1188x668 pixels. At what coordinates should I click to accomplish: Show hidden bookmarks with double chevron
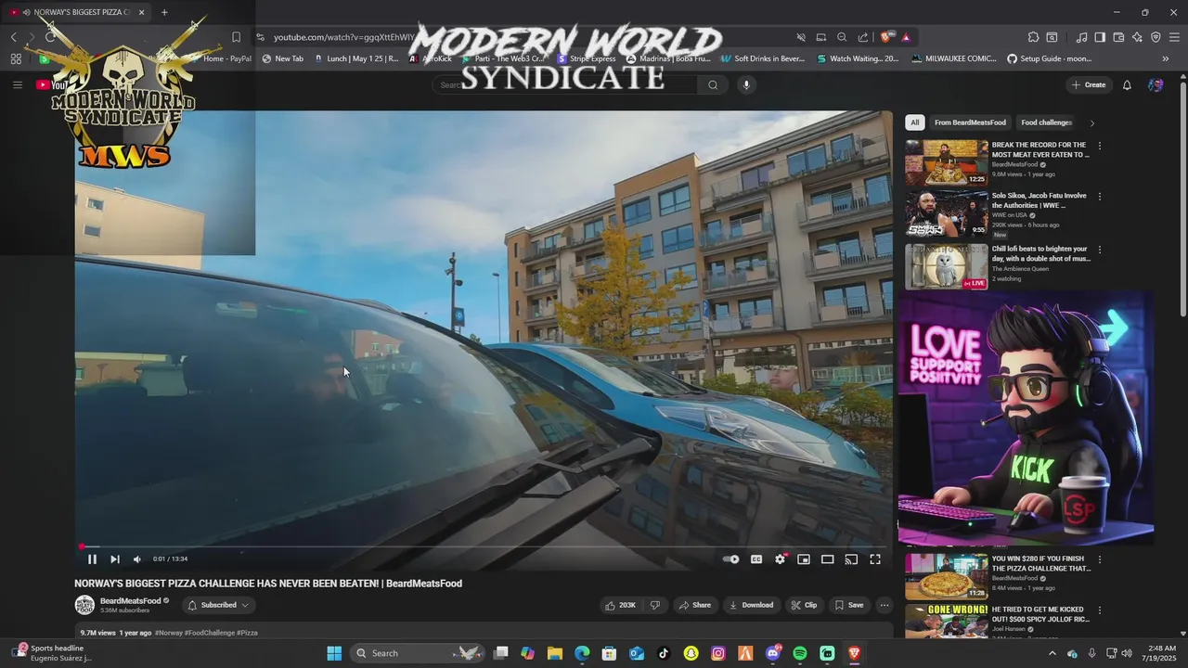(1166, 58)
